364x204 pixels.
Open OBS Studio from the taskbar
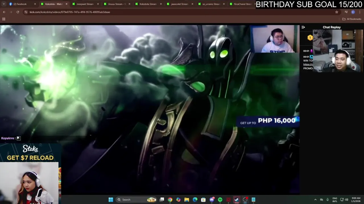pos(245,199)
